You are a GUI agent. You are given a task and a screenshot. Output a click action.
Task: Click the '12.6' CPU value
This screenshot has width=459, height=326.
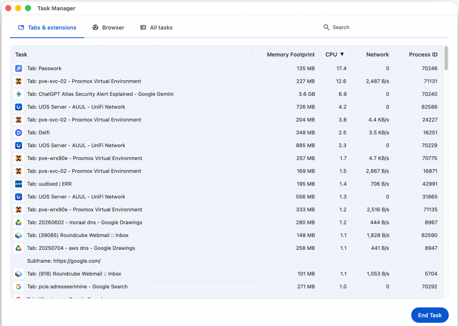[341, 81]
